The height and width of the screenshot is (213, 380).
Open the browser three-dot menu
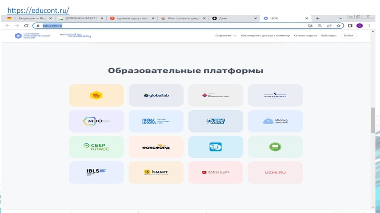pos(369,26)
